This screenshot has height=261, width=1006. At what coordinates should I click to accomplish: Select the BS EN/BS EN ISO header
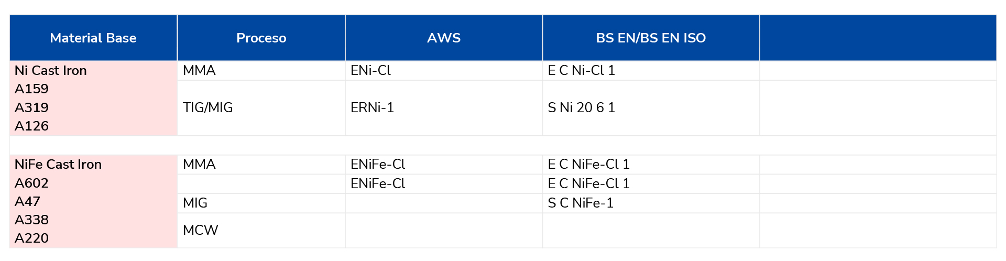651,38
